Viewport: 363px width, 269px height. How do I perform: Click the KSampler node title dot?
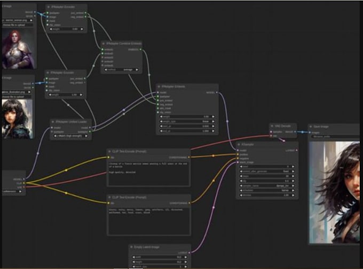239,144
